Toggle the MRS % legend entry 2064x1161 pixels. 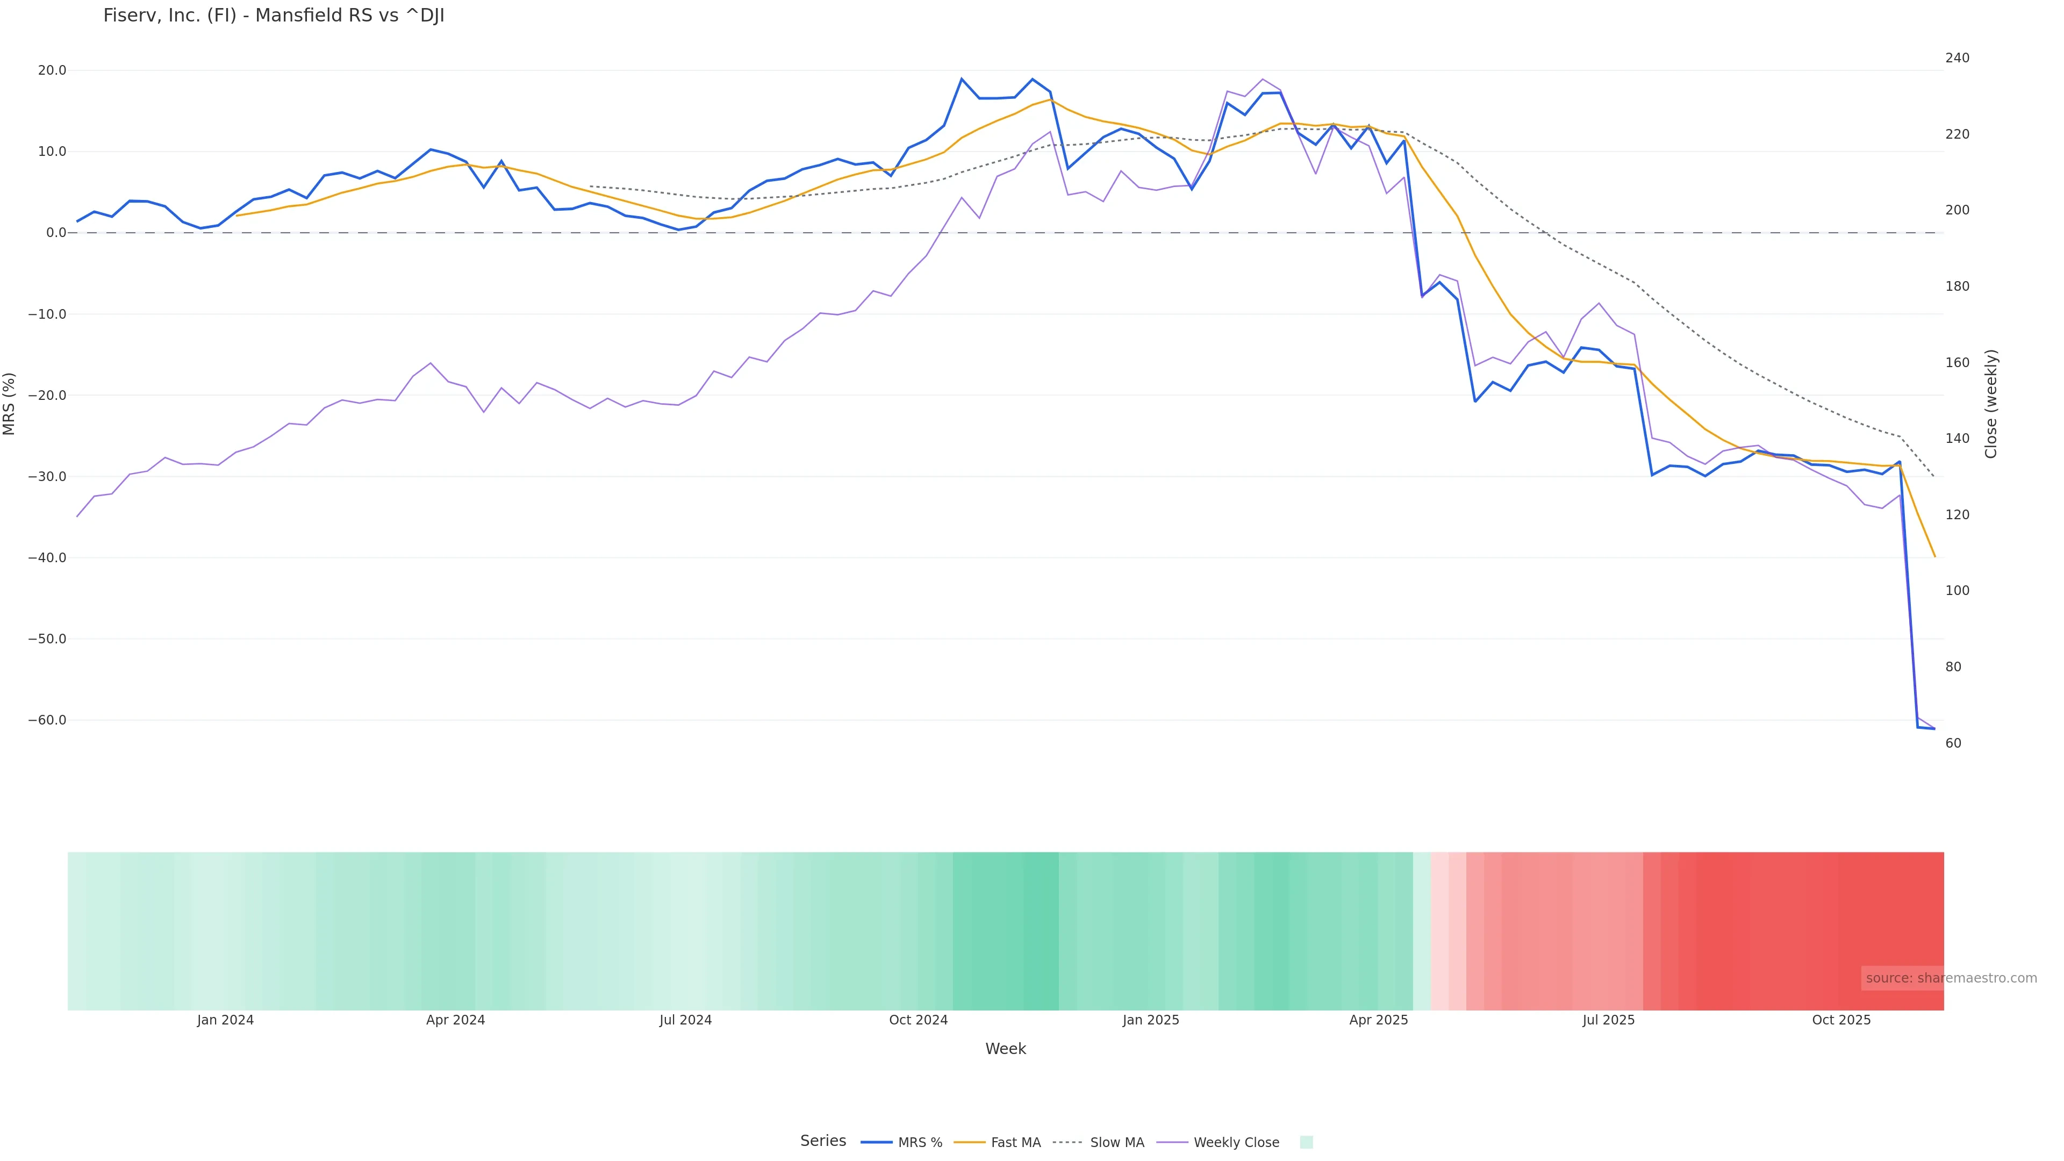pos(920,1143)
